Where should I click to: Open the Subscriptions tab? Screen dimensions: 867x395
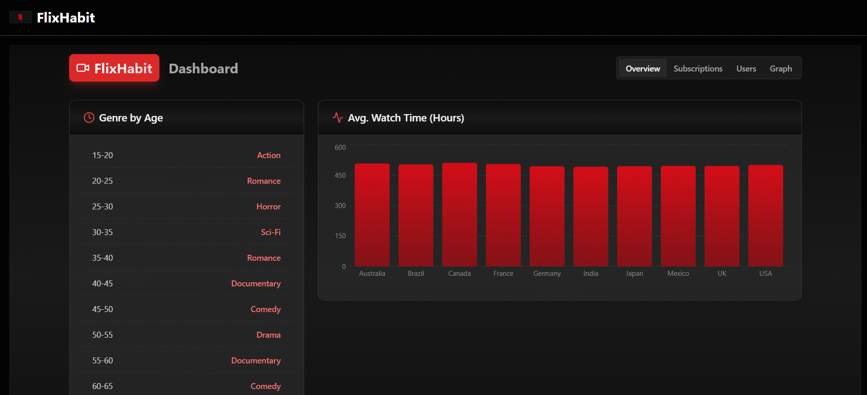coord(698,68)
